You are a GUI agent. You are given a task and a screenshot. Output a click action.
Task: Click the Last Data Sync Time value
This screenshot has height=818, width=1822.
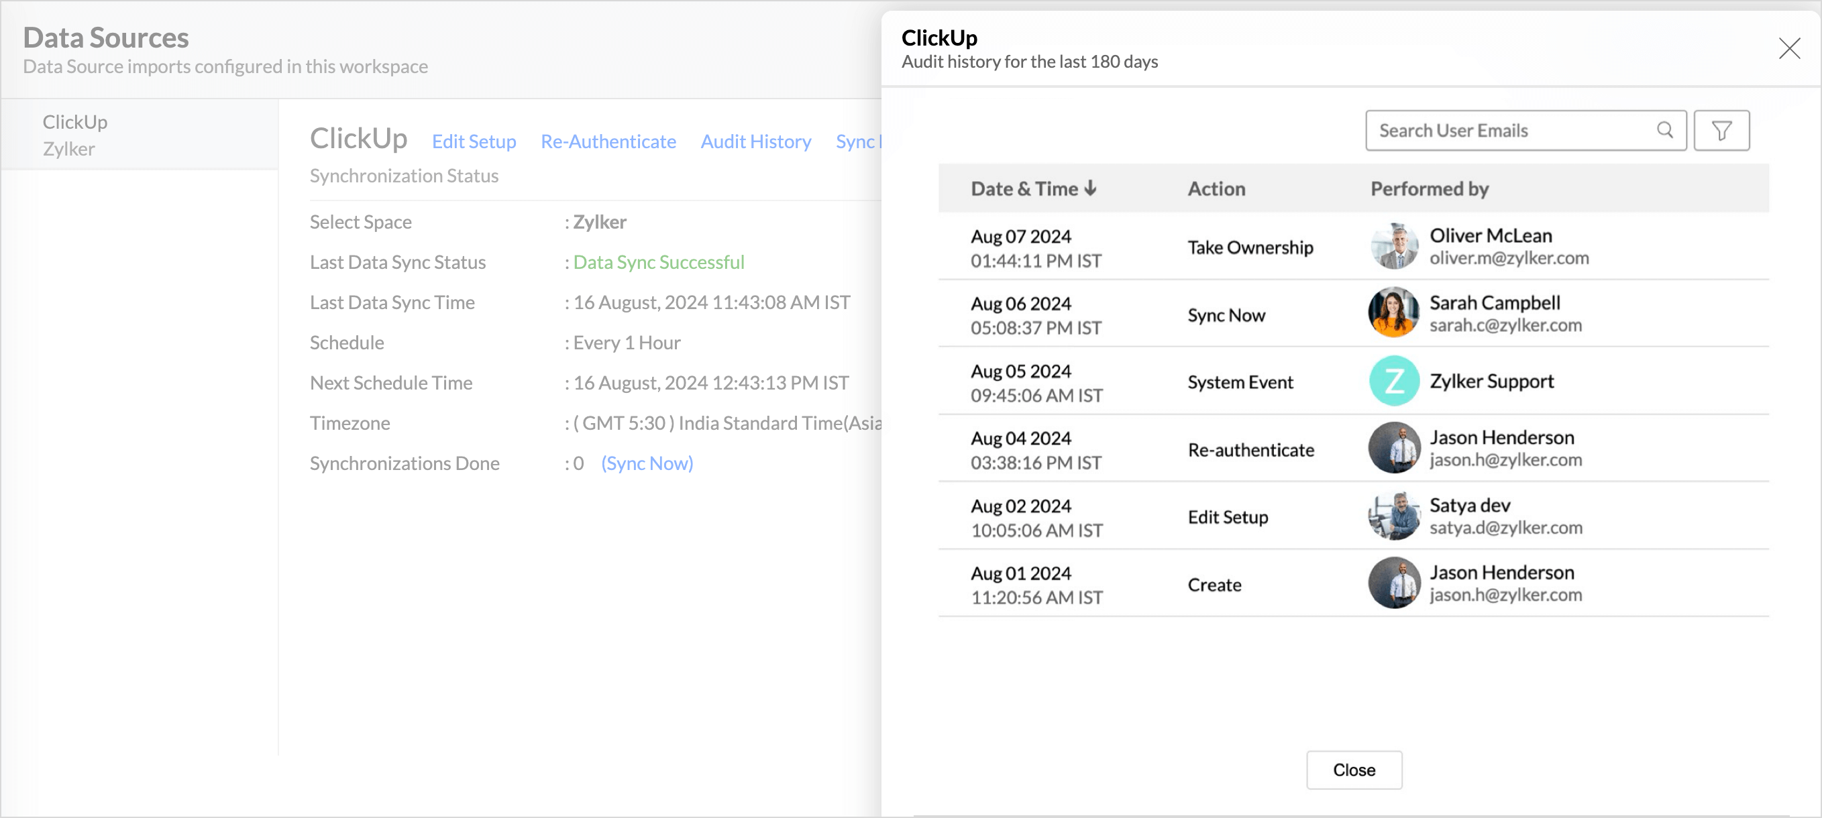712,302
